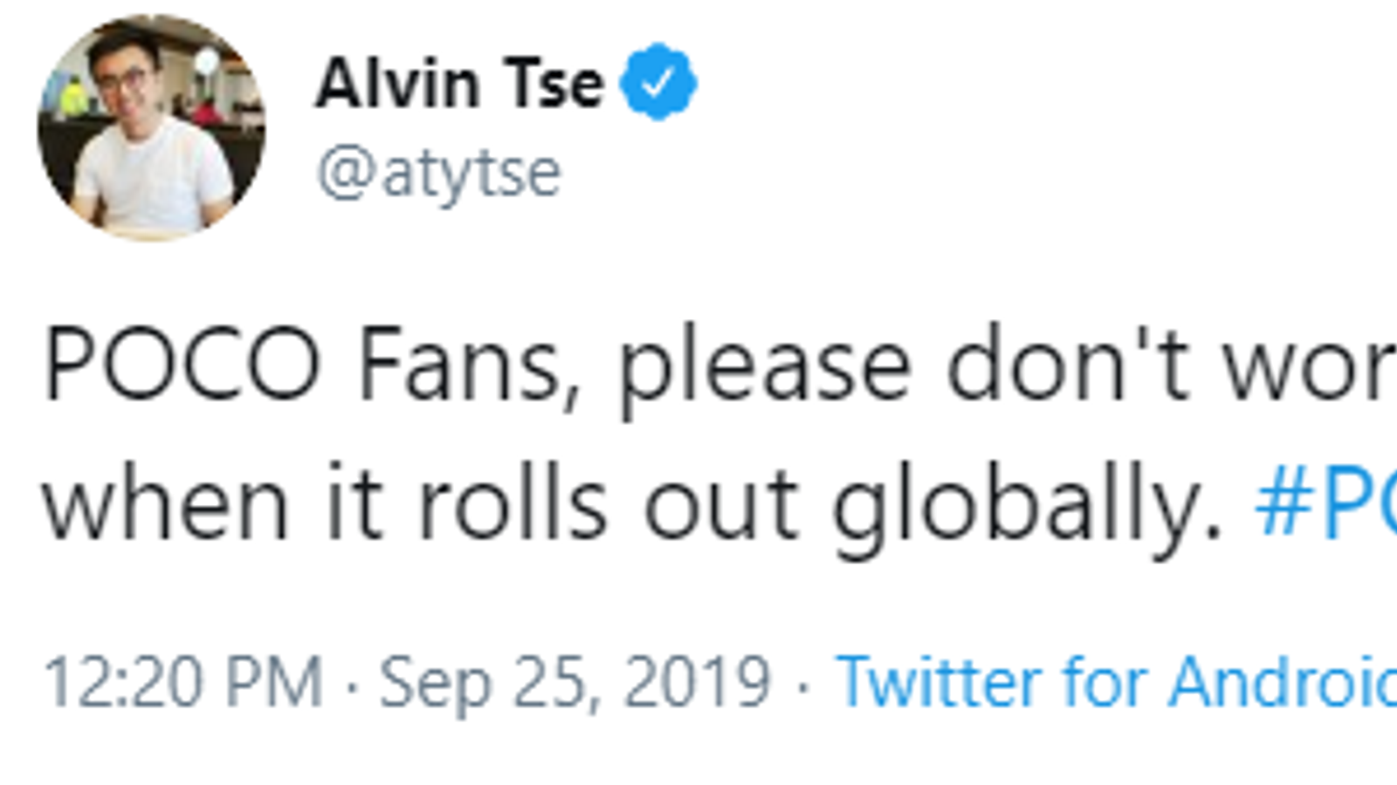The height and width of the screenshot is (785, 1397).
Task: Open the Alvin Tse display name
Action: 458,84
